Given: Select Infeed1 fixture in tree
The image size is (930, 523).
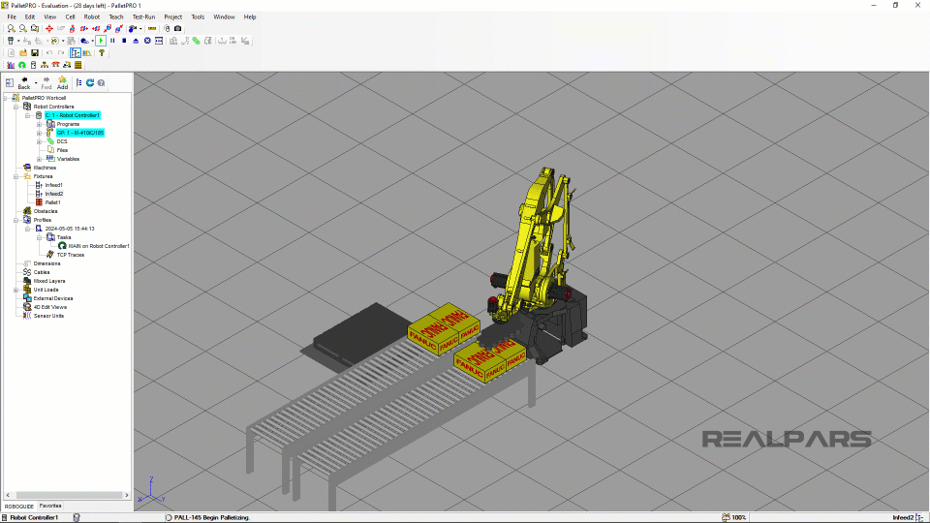Looking at the screenshot, I should pyautogui.click(x=53, y=185).
